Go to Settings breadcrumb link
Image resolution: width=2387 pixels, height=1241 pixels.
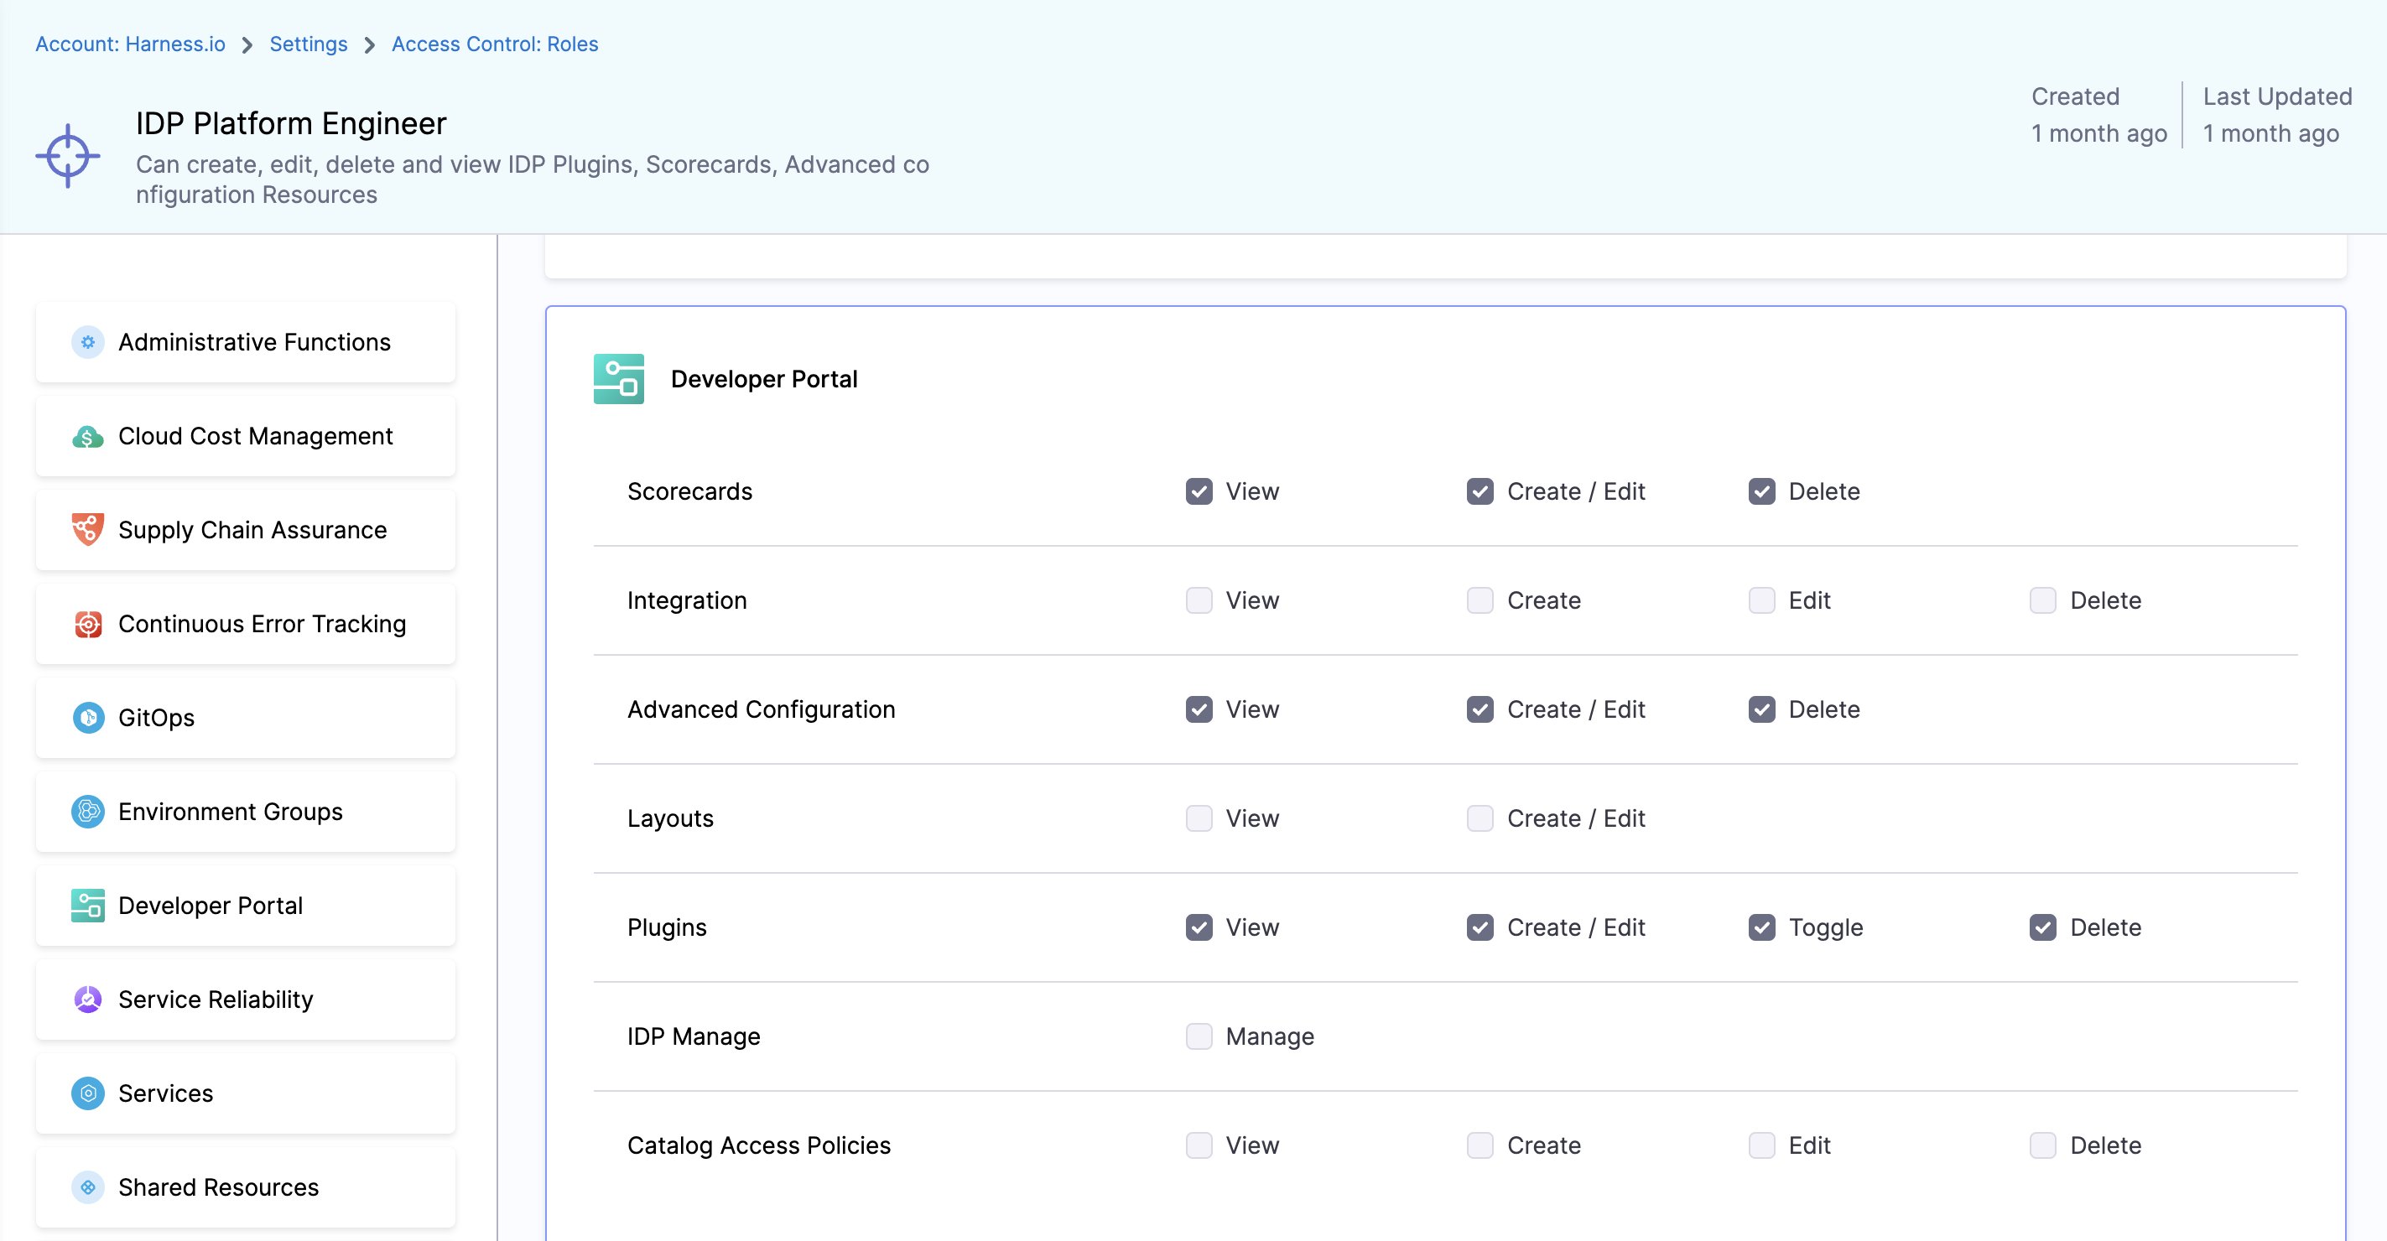(308, 44)
